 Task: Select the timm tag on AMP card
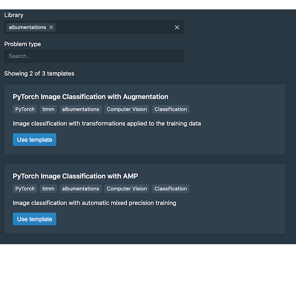coord(48,189)
